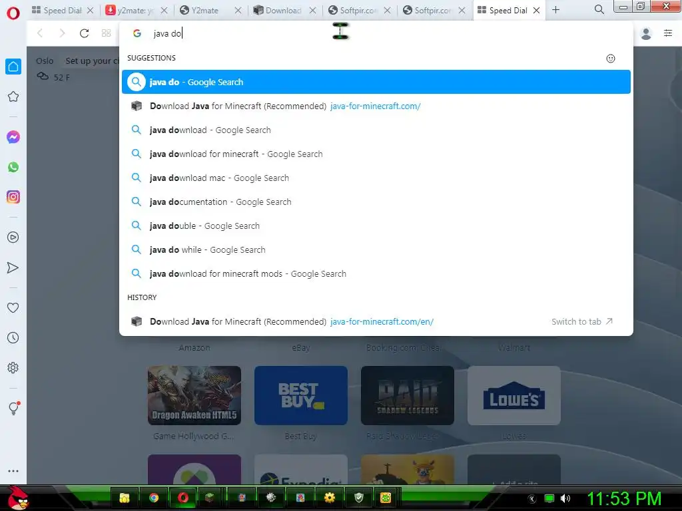This screenshot has width=682, height=511.
Task: Go to Speed Dial home in sidebar
Action: (13, 67)
